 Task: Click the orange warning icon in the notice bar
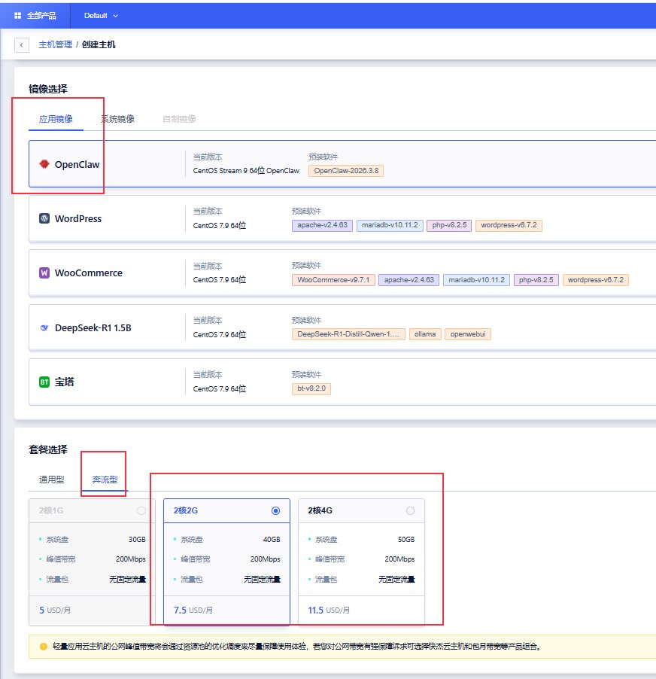click(44, 647)
